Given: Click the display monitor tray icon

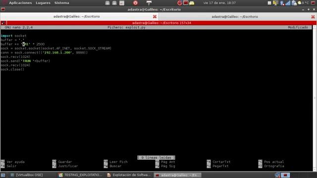Looking at the screenshot, I should point(275,3).
